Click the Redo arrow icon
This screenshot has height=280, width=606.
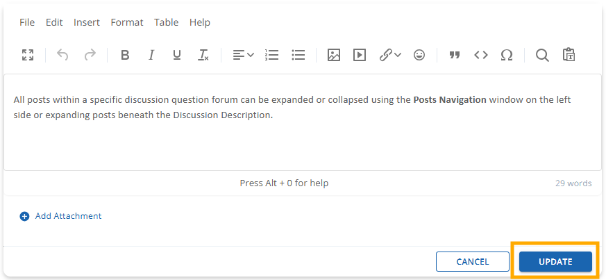coord(90,55)
